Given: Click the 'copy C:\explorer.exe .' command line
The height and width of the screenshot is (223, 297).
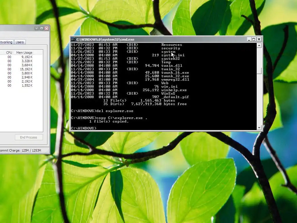Looking at the screenshot, I should [109, 118].
